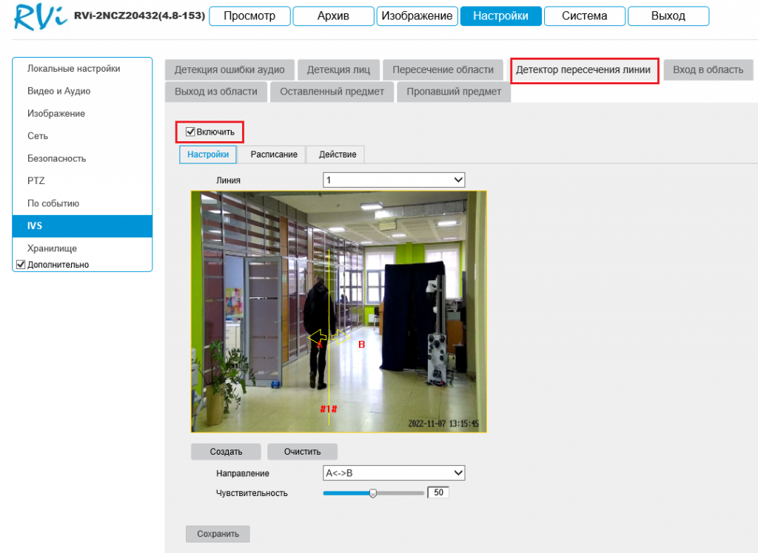Toggle the Дополнительно checkbox in sidebar
The image size is (758, 553).
[x=21, y=265]
